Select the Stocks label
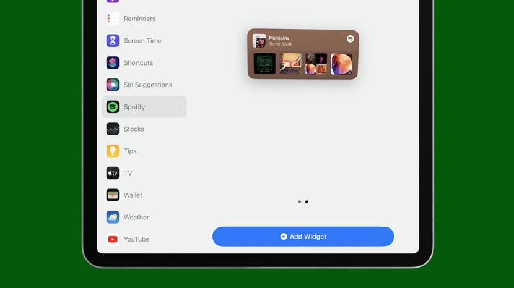Screen dimensions: 514x288 [134, 129]
